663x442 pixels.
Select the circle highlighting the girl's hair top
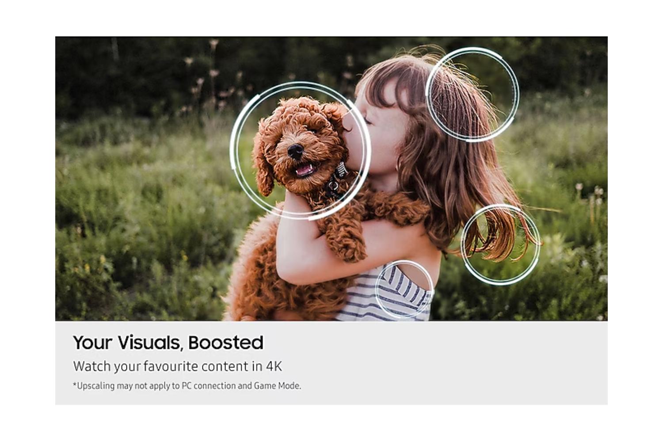472,94
